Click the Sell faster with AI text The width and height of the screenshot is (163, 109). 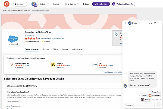pyautogui.click(x=13, y=102)
